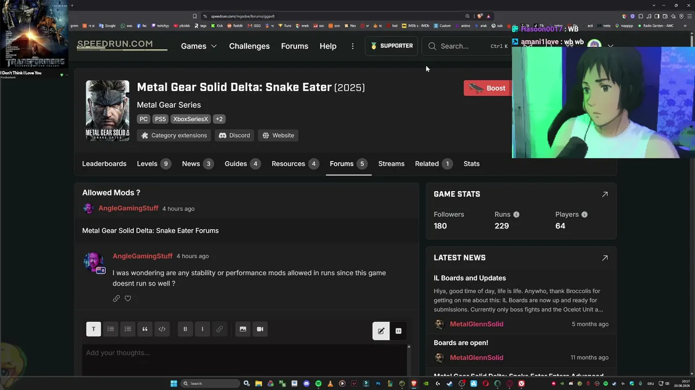Boost the game with the Boost button
Viewport: 695px width, 390px height.
[488, 88]
